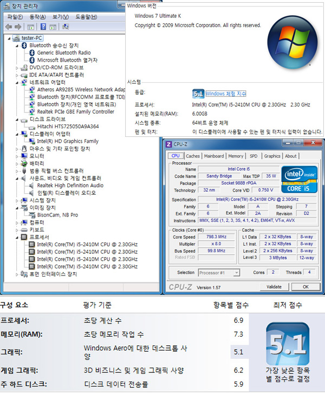The image size is (325, 394).
Task: Select the Bluetooth 장치(개인 영역 네트워크) entry
Action: click(77, 104)
